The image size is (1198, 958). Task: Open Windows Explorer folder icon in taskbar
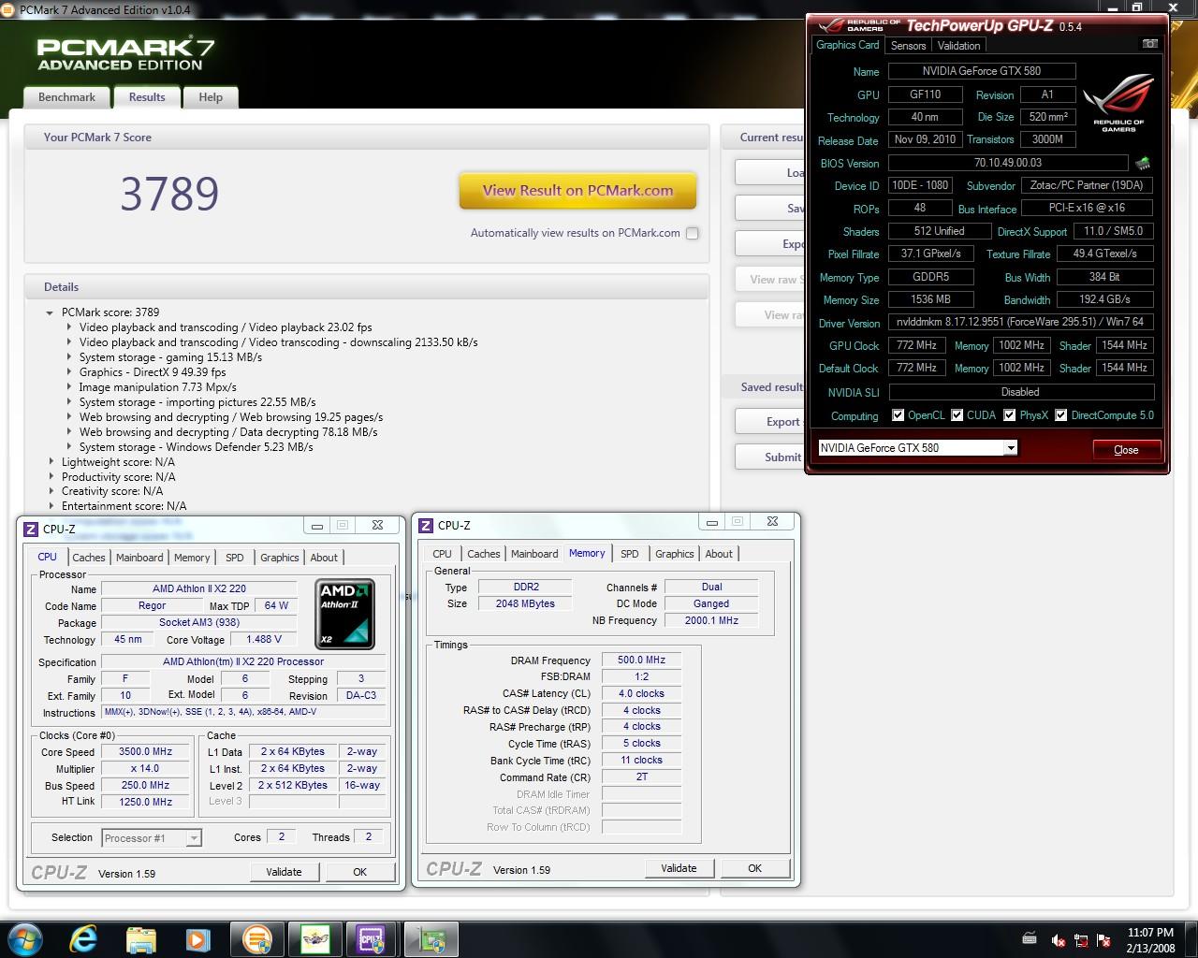[141, 939]
